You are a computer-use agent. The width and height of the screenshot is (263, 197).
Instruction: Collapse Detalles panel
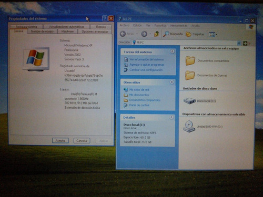(171, 117)
